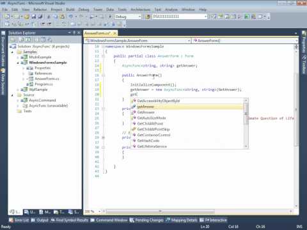This screenshot has height=230, width=307.
Task: Click the green Start Page icon in the toolbar
Action: pyautogui.click(x=247, y=17)
